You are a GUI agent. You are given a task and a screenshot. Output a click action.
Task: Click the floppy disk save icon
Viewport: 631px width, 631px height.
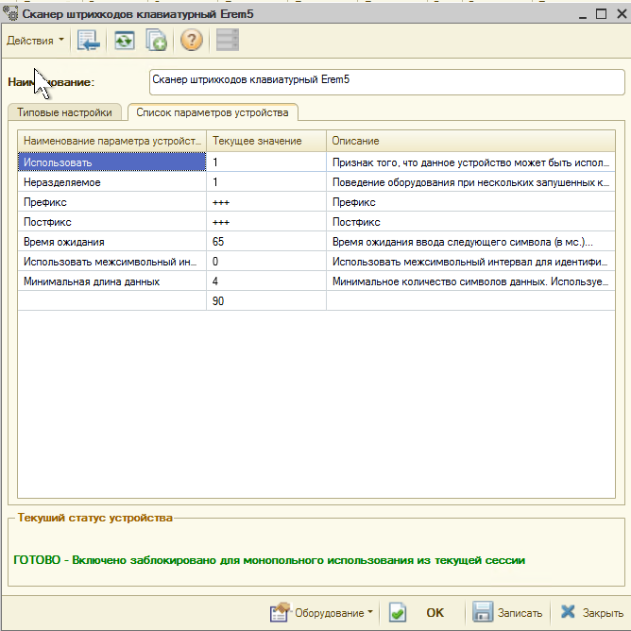pyautogui.click(x=483, y=612)
